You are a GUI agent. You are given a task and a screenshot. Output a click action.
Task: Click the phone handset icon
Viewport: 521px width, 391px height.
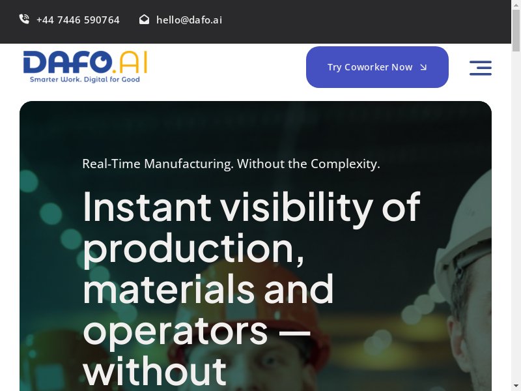[x=24, y=20]
